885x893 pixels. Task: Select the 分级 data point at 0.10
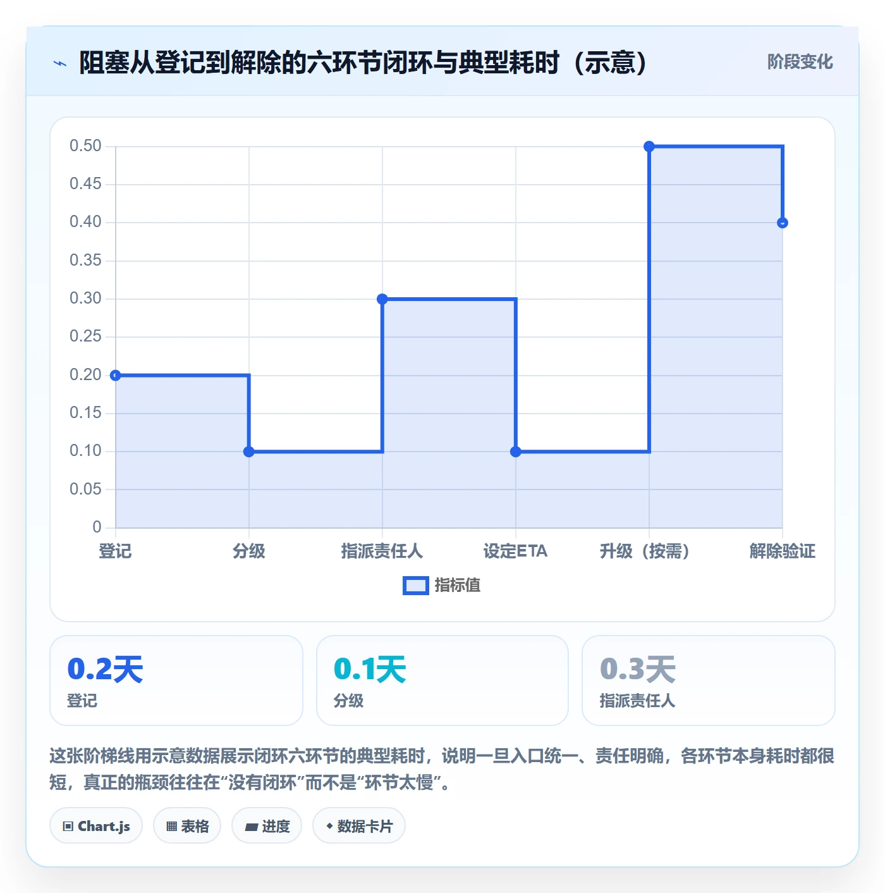249,452
